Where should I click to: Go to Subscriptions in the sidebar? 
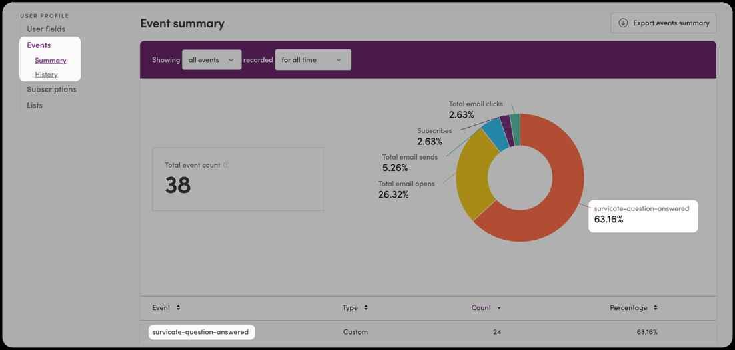coord(51,89)
